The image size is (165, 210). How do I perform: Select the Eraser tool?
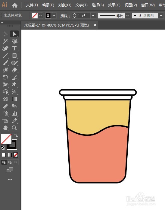[x=14, y=70]
